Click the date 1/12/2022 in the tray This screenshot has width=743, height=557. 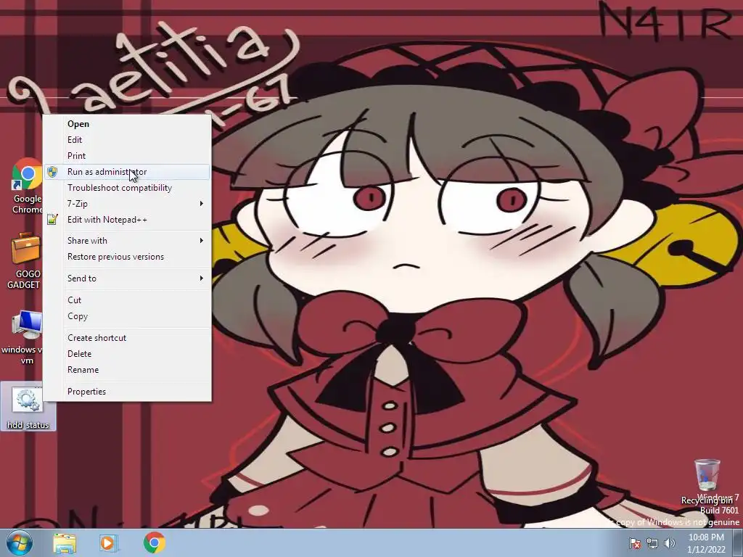tap(706, 550)
